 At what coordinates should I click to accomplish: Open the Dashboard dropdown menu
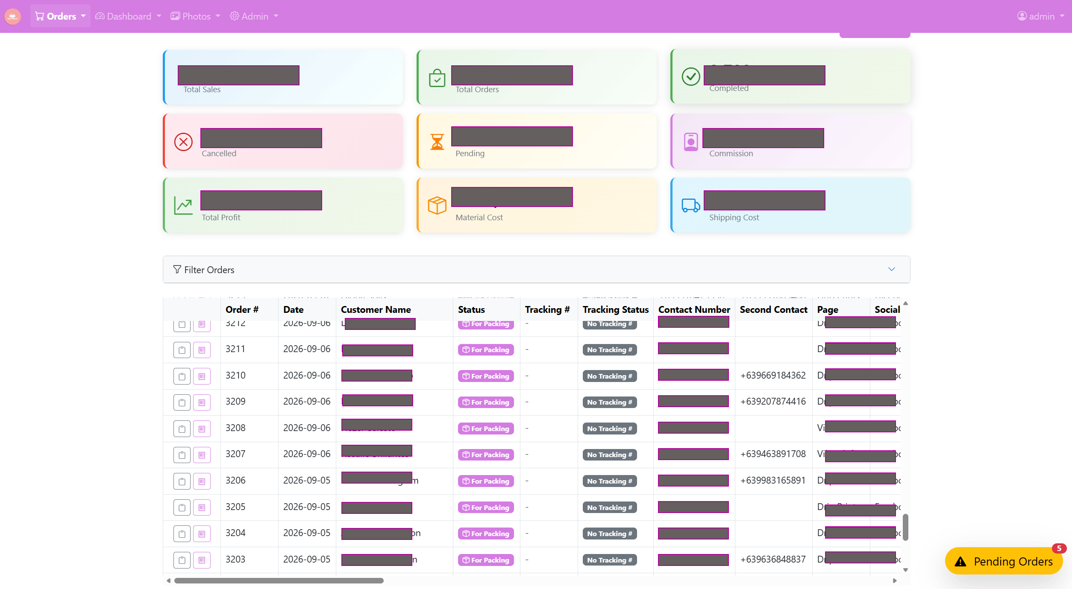(x=128, y=16)
